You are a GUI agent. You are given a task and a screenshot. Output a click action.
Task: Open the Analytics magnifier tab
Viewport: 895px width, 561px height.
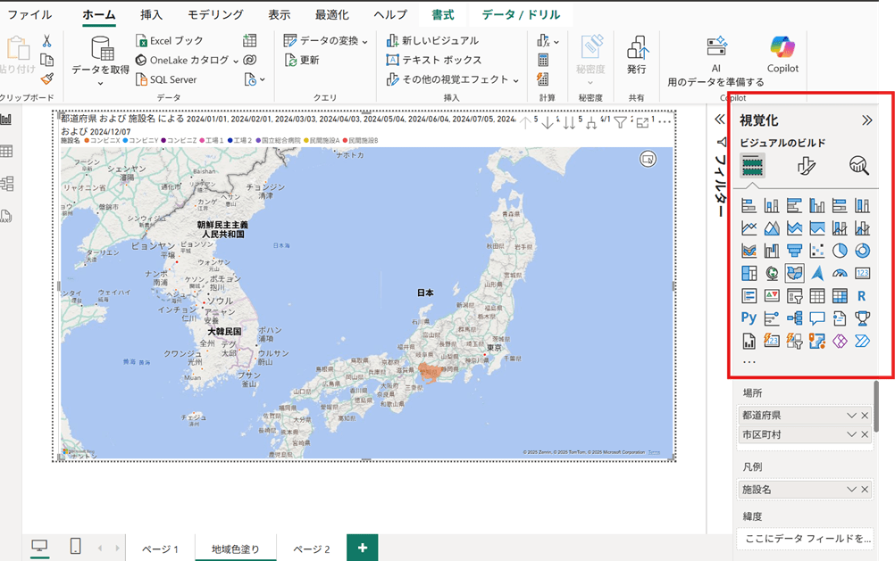[859, 165]
